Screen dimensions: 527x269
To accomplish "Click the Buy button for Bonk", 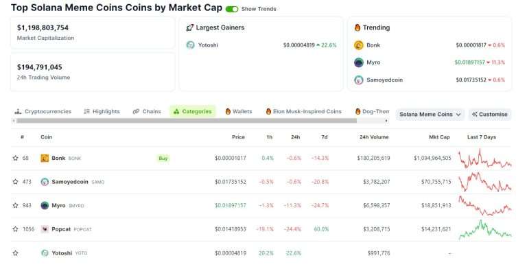I will [163, 159].
